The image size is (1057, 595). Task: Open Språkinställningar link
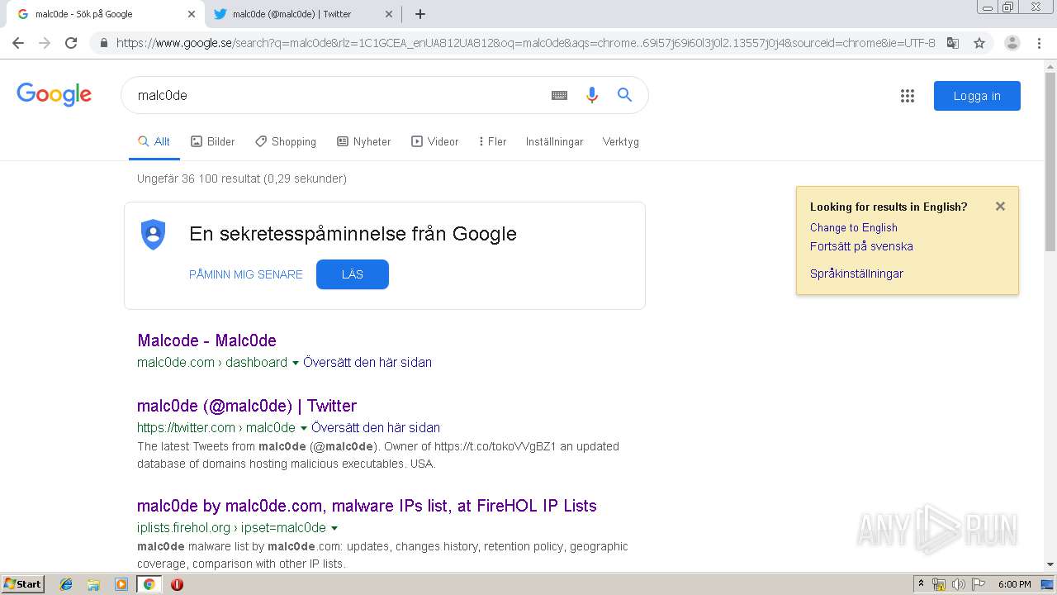tap(856, 274)
